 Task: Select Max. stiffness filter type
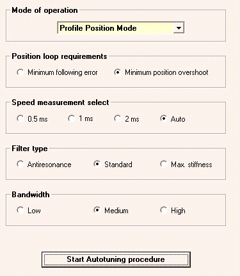pos(164,164)
